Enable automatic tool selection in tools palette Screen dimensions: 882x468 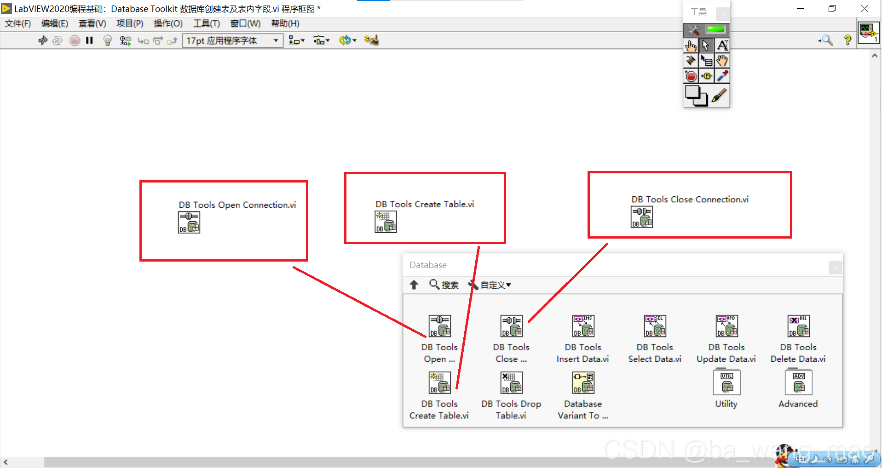coord(706,29)
